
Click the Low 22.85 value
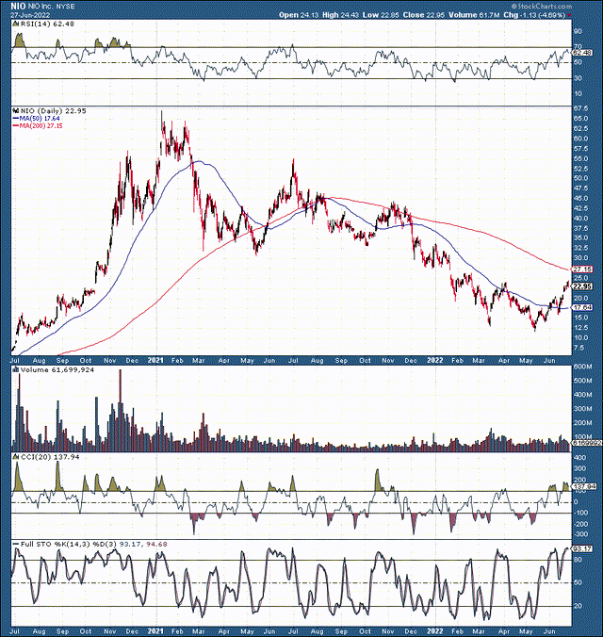pos(381,15)
